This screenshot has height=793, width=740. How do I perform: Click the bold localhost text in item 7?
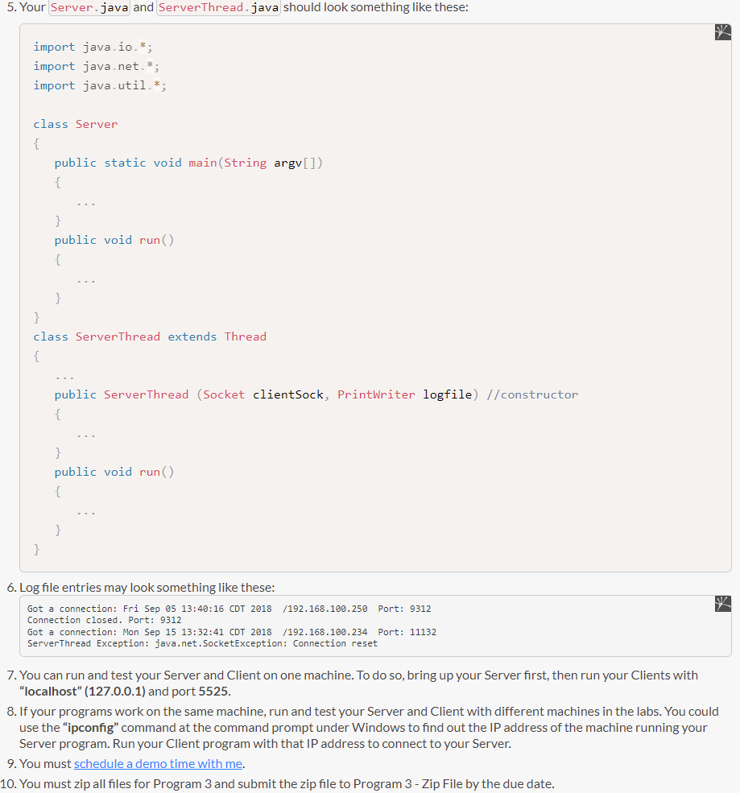pos(52,692)
